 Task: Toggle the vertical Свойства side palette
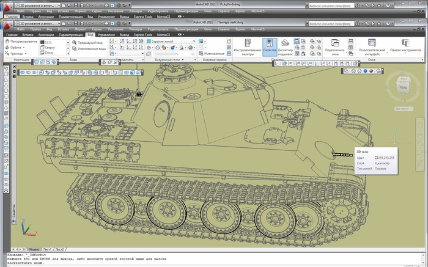click(13, 207)
